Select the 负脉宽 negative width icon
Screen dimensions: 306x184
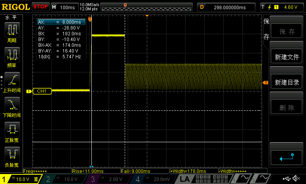tap(12, 154)
